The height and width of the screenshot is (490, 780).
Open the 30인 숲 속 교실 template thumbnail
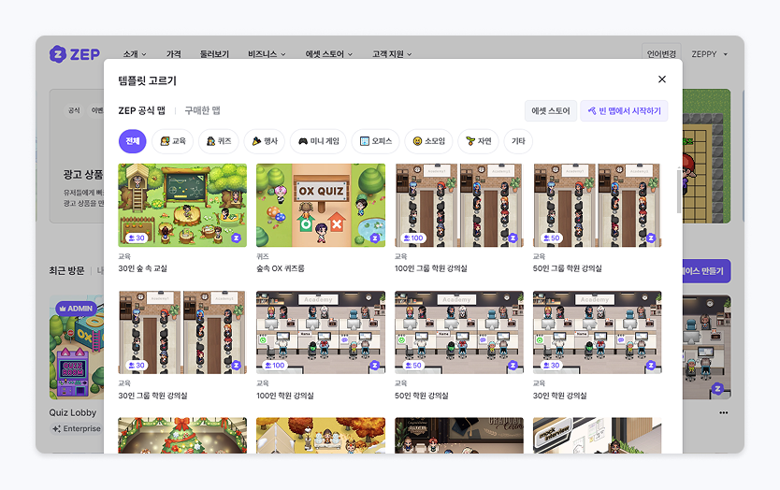click(182, 205)
